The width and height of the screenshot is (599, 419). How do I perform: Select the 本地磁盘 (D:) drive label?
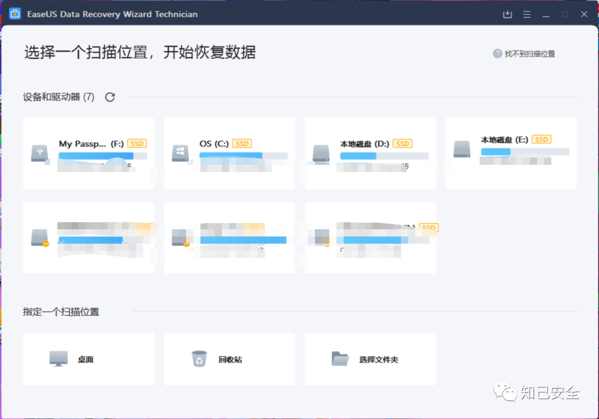coord(364,144)
